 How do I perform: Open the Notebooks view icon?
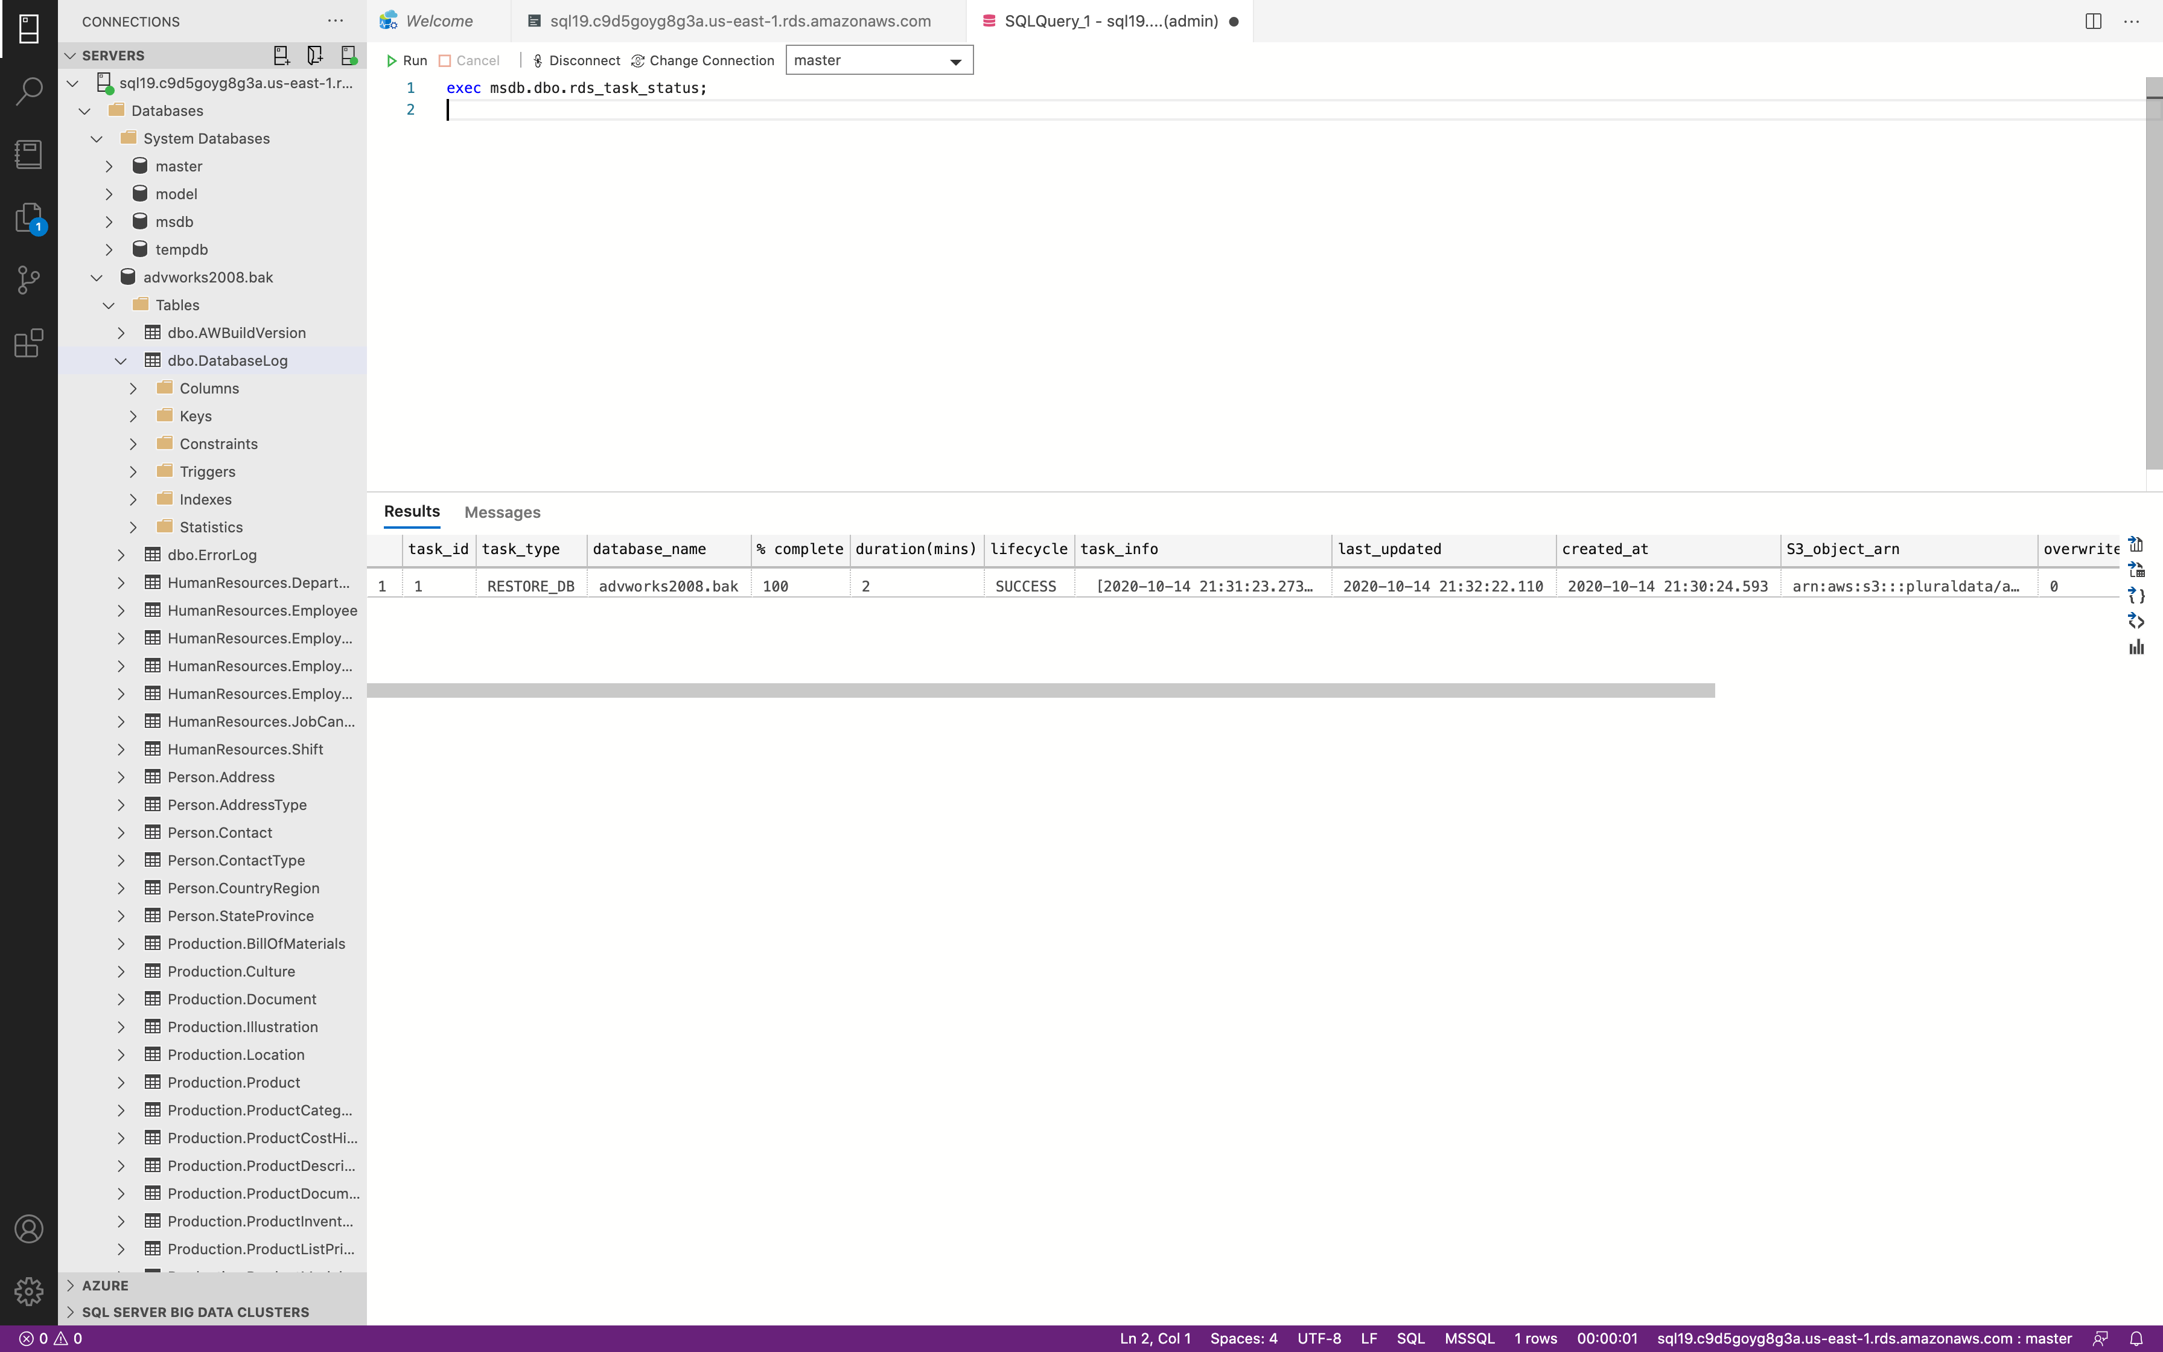(x=28, y=154)
